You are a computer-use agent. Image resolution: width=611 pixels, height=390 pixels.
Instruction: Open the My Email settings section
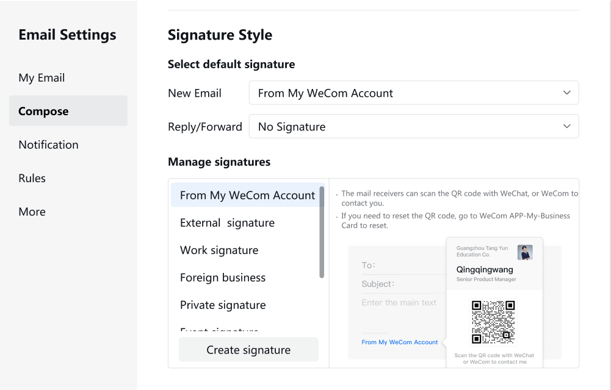(42, 78)
